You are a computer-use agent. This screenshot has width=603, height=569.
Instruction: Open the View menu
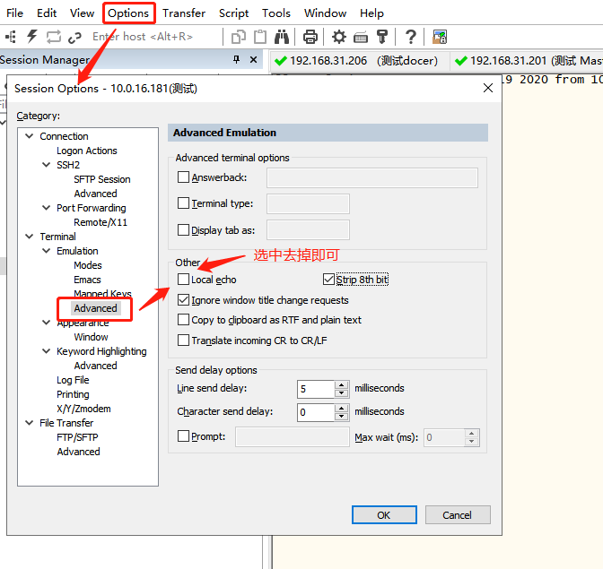tap(82, 13)
